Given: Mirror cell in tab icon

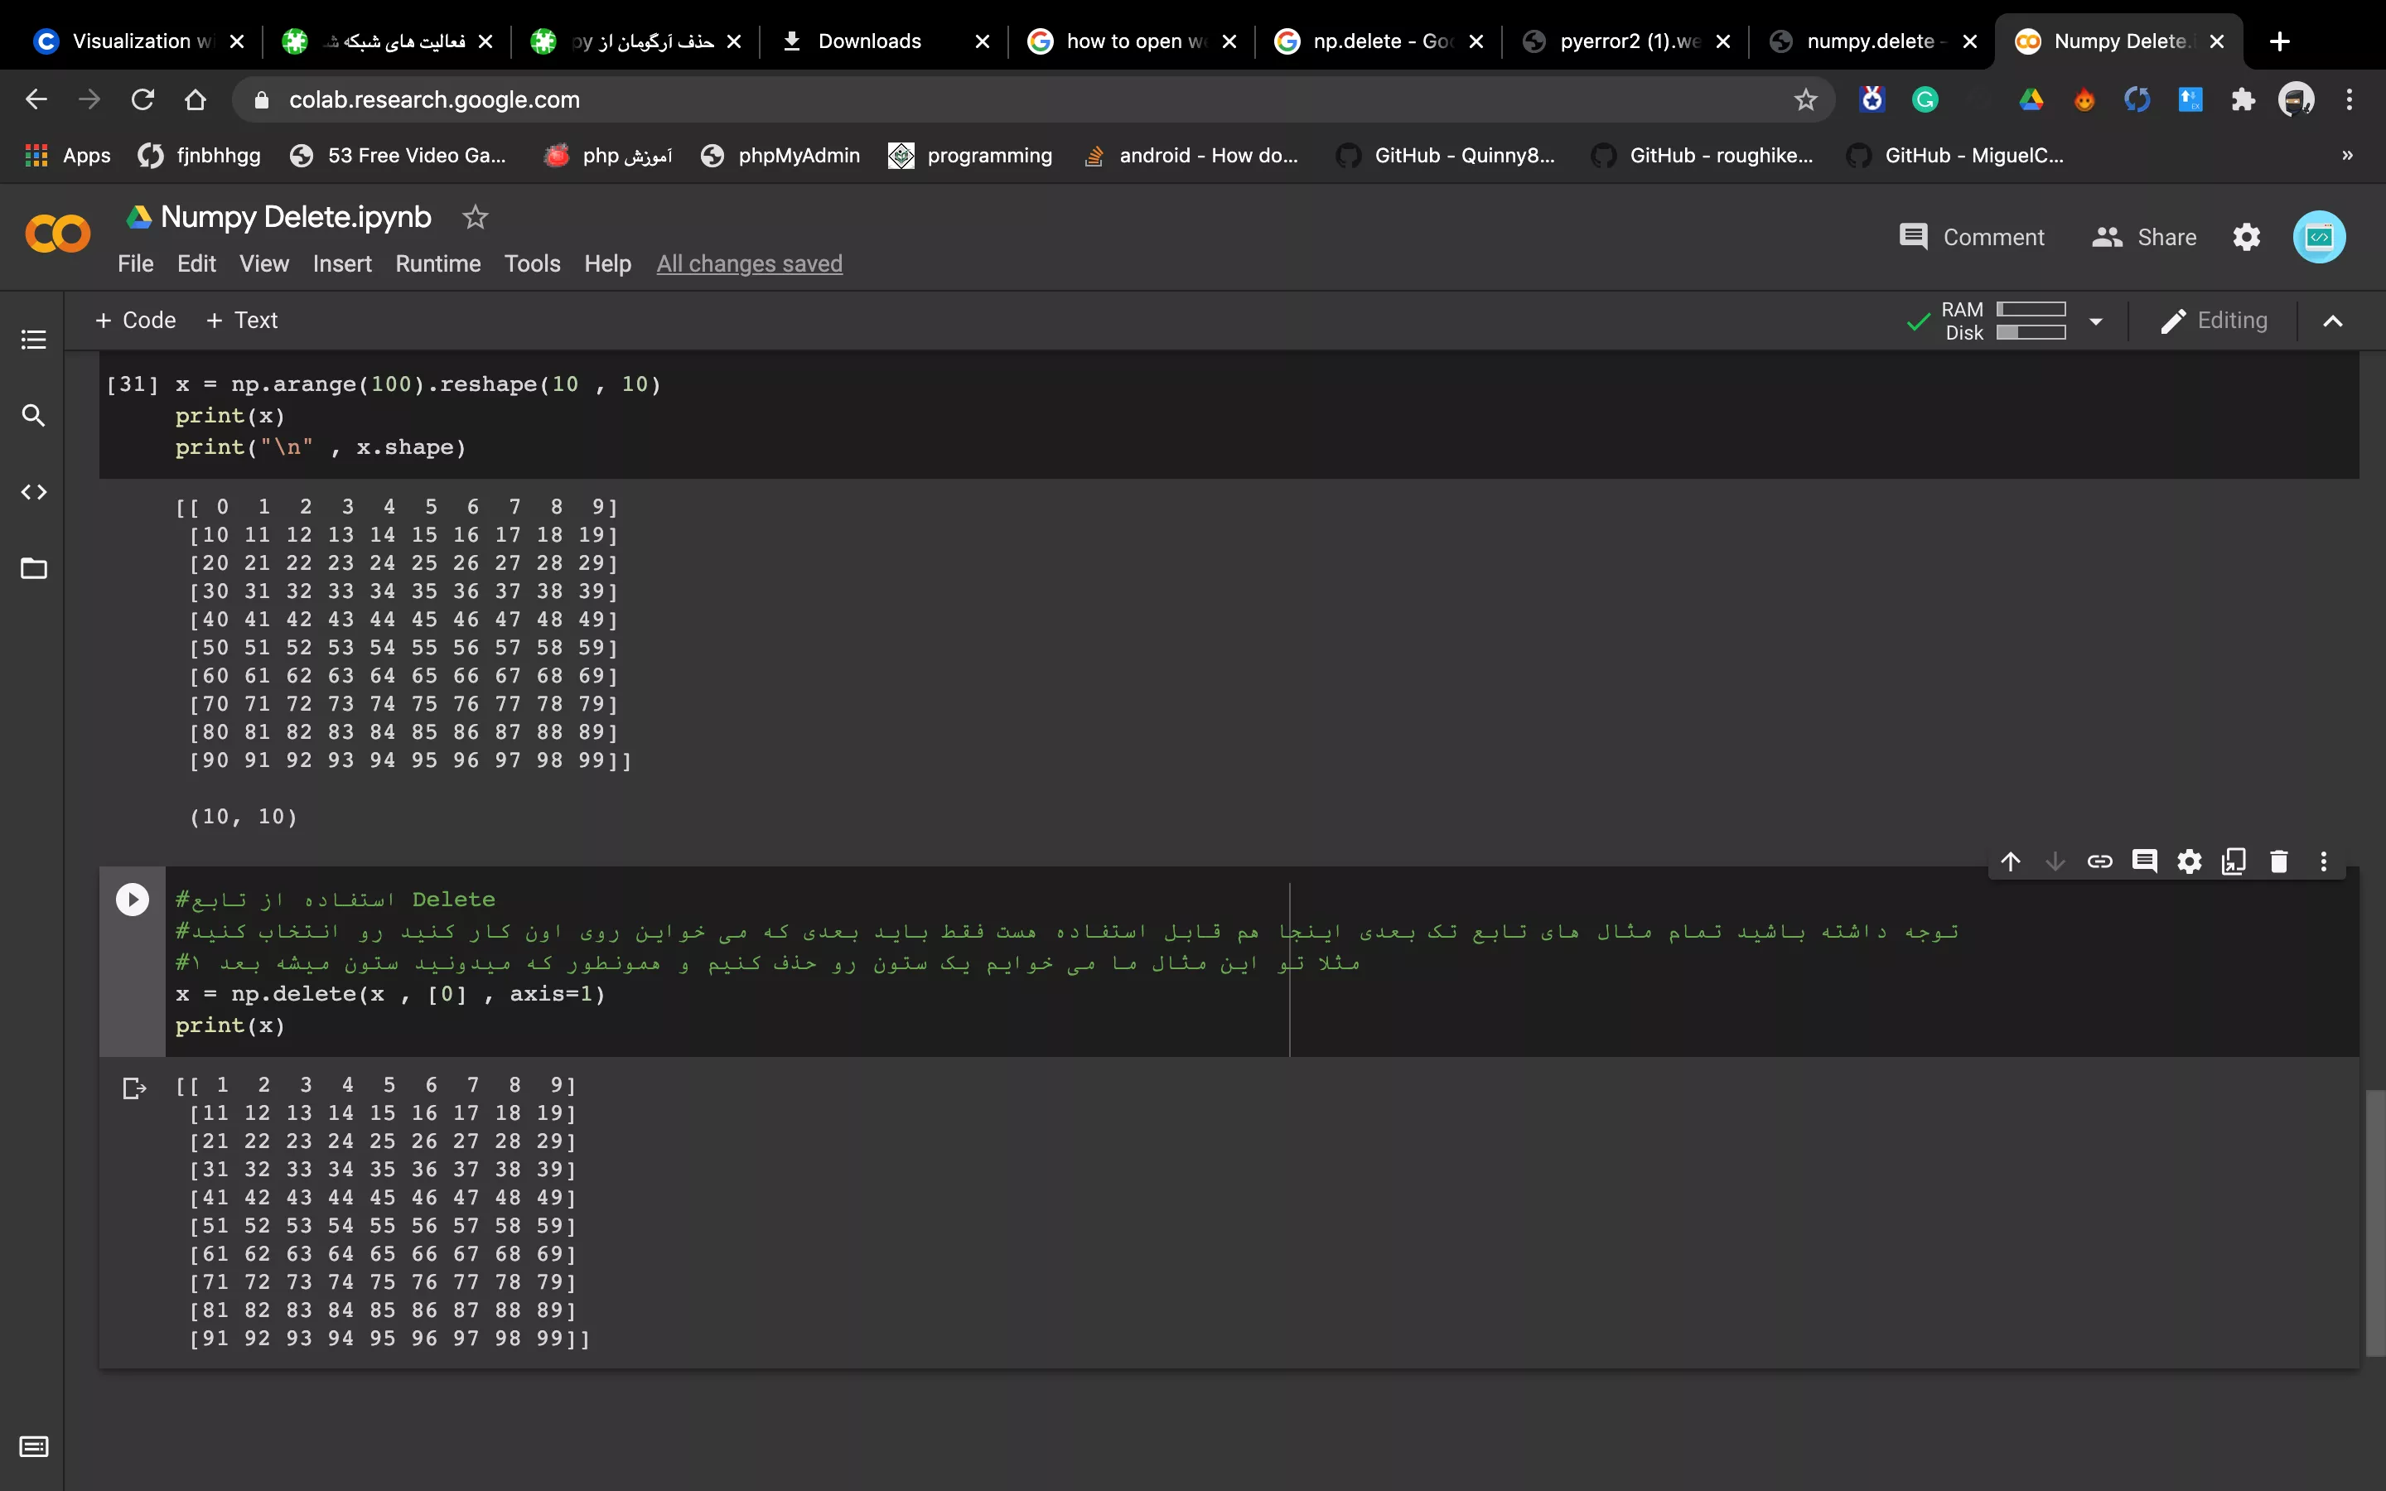Looking at the screenshot, I should click(x=2234, y=861).
